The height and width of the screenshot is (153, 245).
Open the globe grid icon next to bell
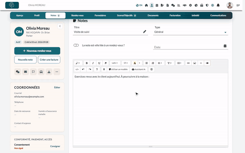(x=213, y=5)
